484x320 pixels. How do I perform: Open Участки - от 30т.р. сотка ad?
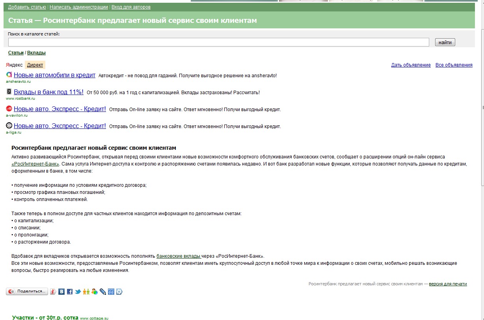tap(45, 317)
